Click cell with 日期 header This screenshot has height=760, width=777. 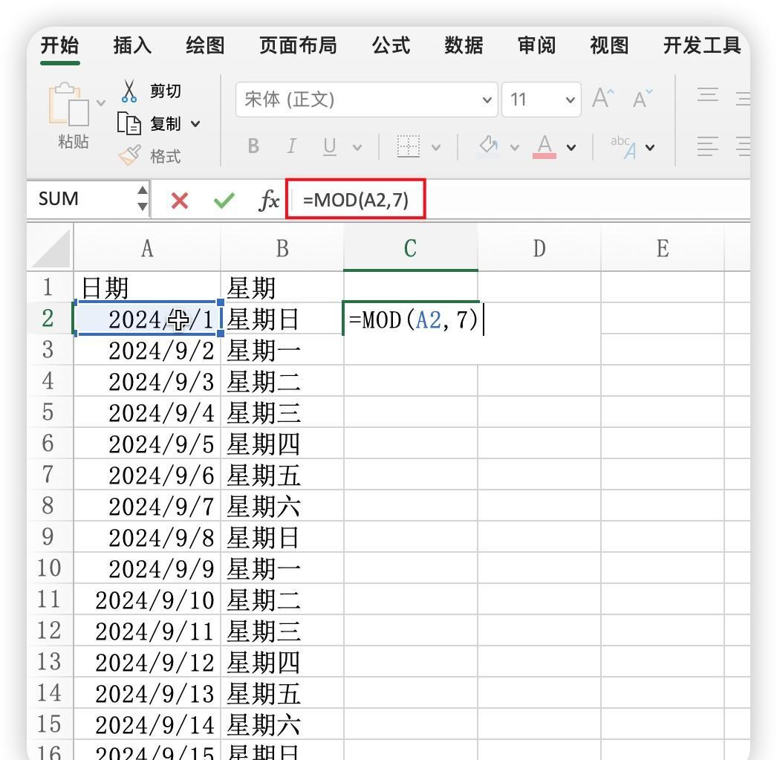(x=147, y=288)
